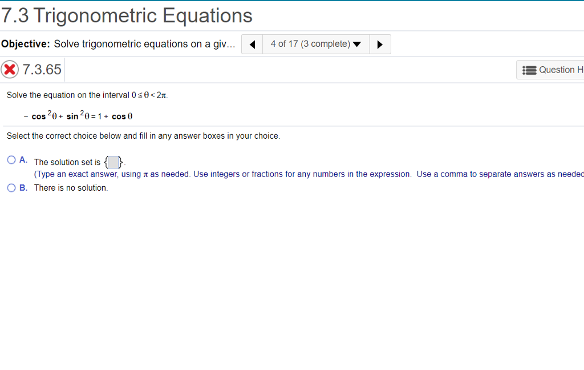Click the filled right-pointing navigation triangle
This screenshot has height=370, width=584.
coord(380,44)
